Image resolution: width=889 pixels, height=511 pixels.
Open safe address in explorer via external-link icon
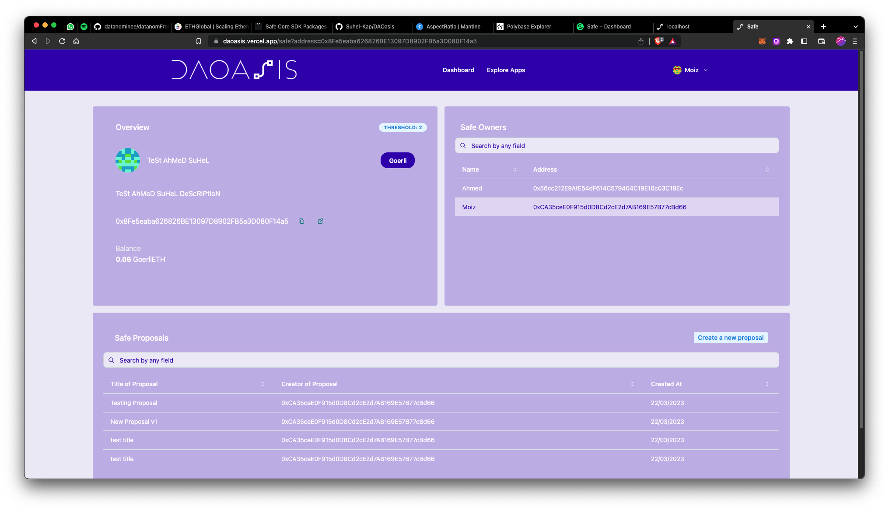321,221
